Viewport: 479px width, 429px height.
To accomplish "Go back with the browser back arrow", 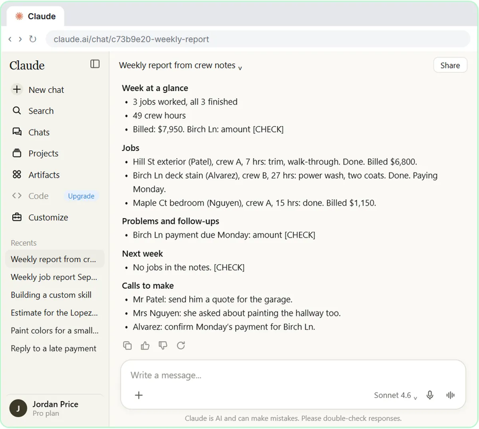I will 10,39.
